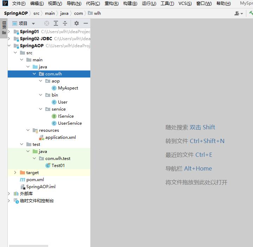This screenshot has width=253, height=247.
Task: Select the pom.xml file name in the tree
Action: [35, 180]
